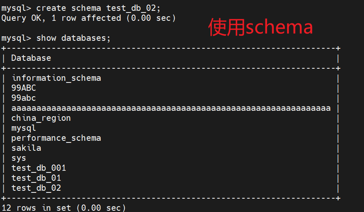364x212 pixels.
Task: Click the '12 rows in set' result line
Action: point(64,207)
